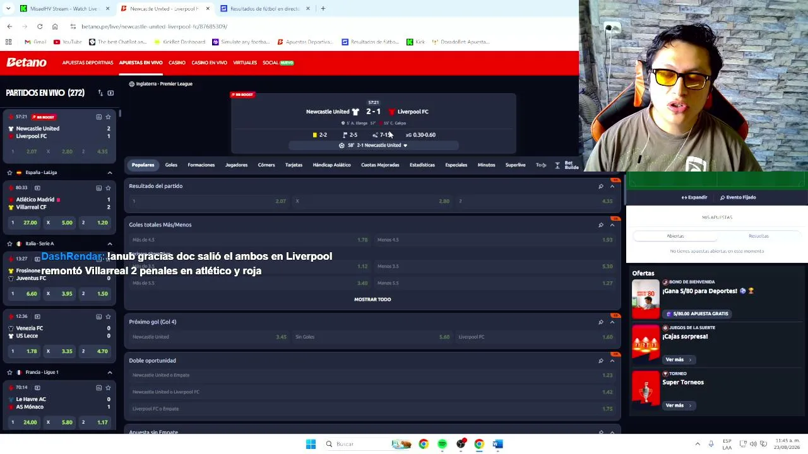808x454 pixels.
Task: Open Word from the taskbar
Action: click(497, 444)
